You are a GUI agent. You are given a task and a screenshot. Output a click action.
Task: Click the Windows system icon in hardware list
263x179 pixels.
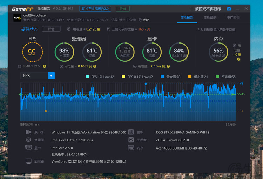(28, 132)
